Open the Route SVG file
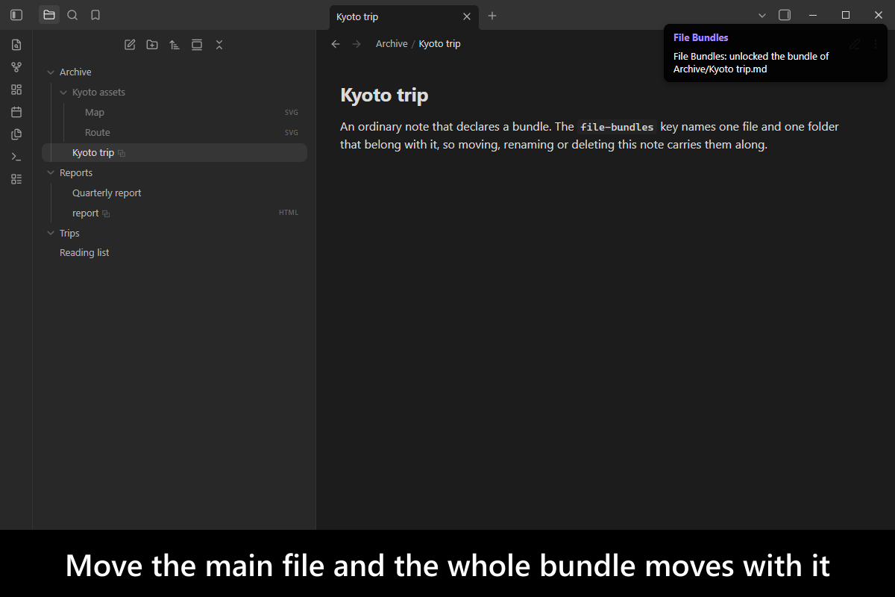 (175, 133)
